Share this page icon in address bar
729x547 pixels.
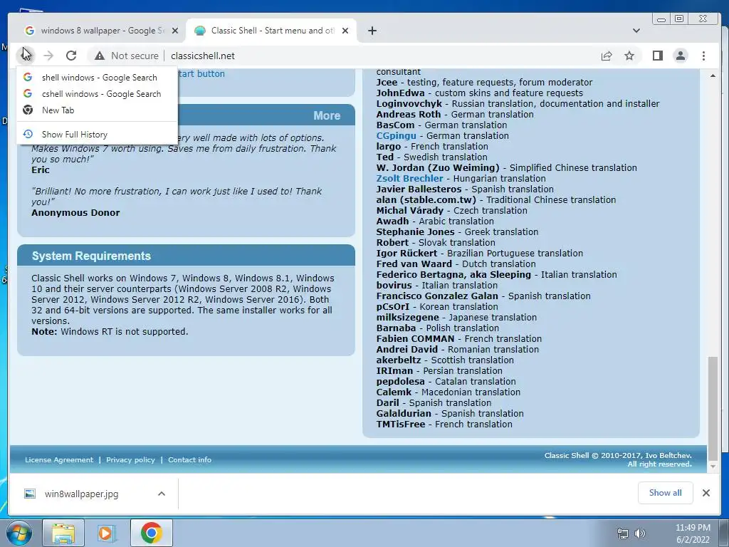(607, 56)
